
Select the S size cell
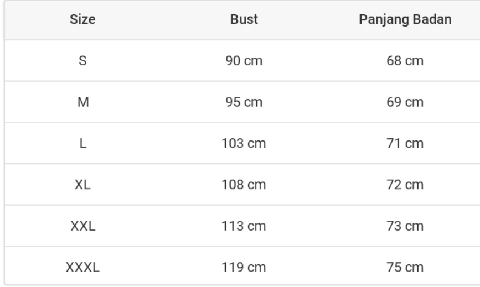click(83, 61)
